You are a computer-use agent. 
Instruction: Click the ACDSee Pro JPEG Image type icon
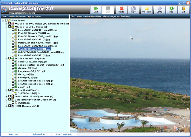pos(13,27)
